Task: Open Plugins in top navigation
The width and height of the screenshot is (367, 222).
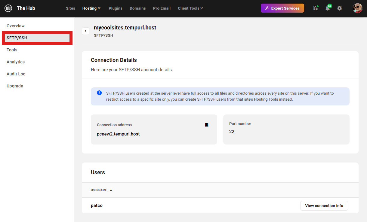Action: (116, 8)
